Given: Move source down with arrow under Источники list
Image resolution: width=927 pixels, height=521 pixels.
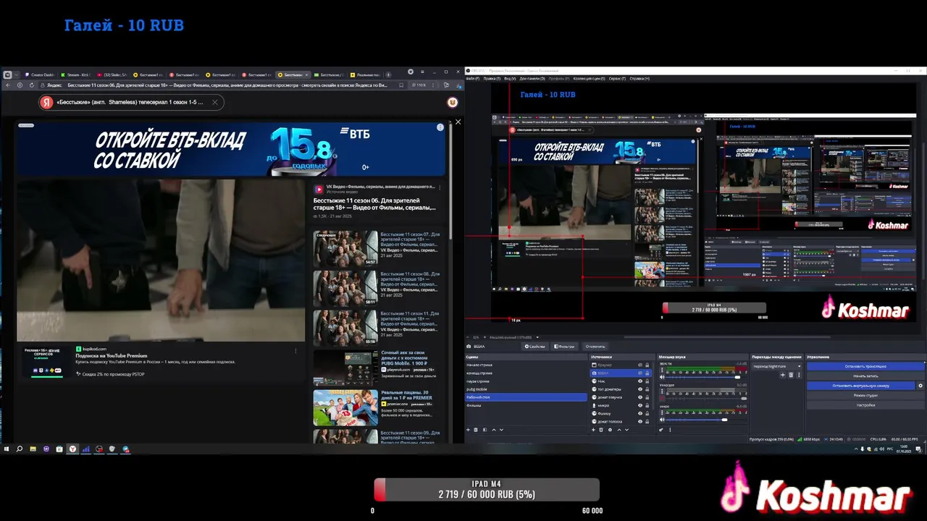Looking at the screenshot, I should click(627, 429).
